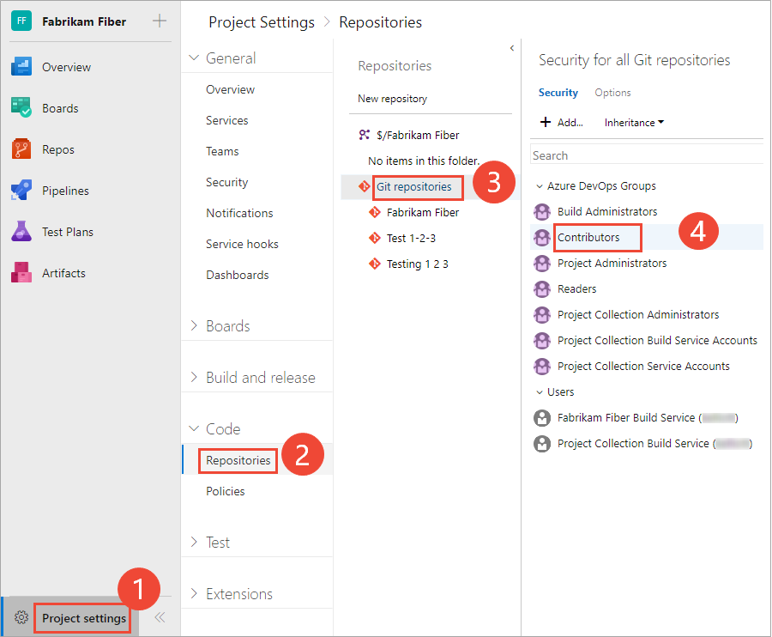The image size is (772, 637).
Task: Open the Inheritance dropdown
Action: click(633, 122)
